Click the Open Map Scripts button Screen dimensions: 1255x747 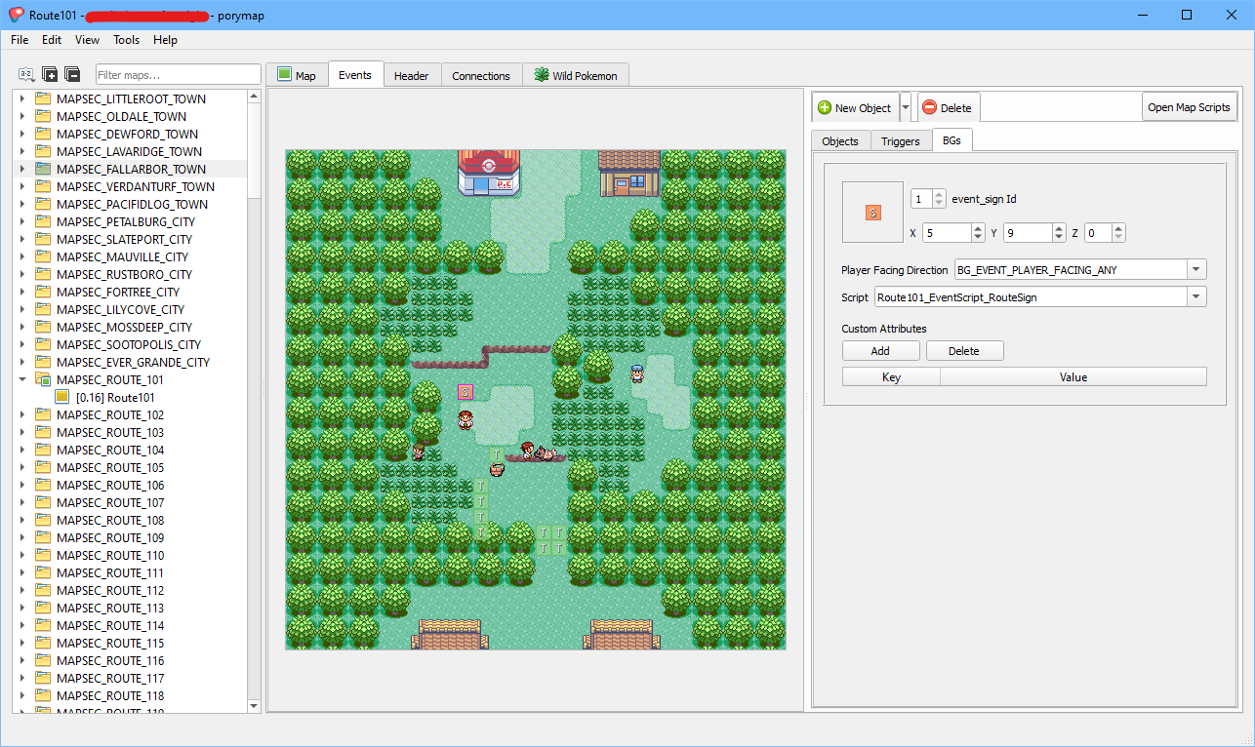pyautogui.click(x=1189, y=107)
